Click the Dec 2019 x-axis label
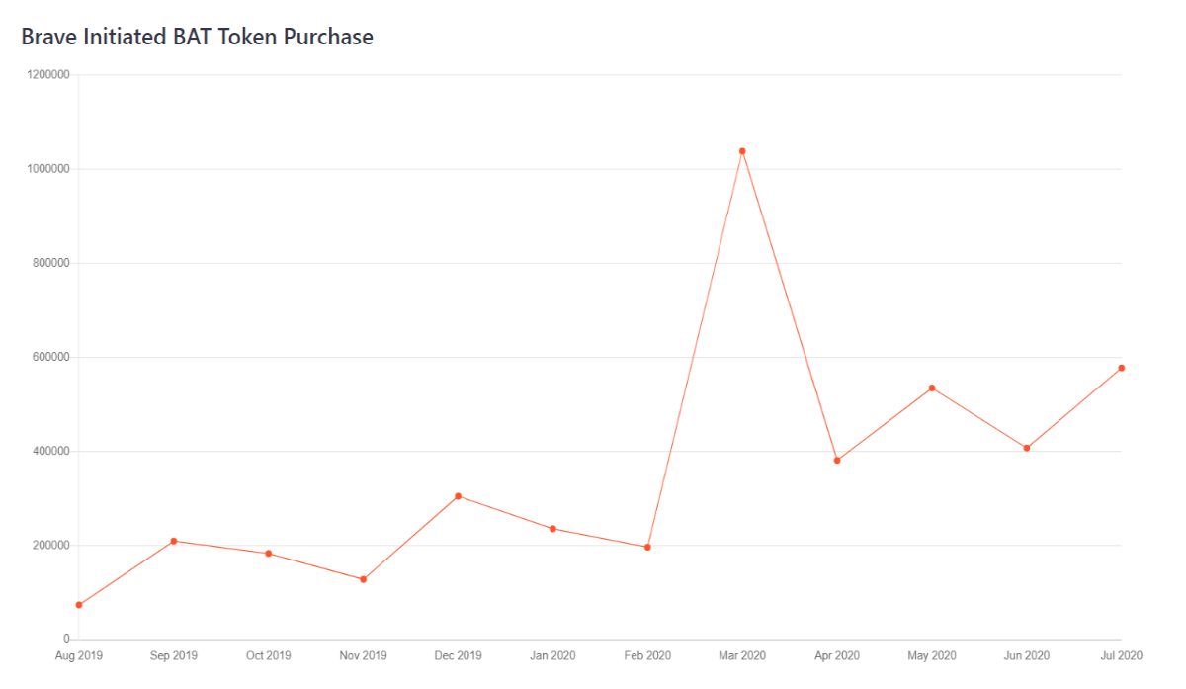Viewport: 1186px width, 689px height. (x=458, y=655)
